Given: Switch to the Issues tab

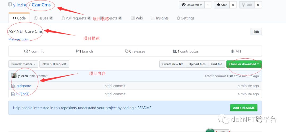Looking at the screenshot, I should [x=43, y=18].
